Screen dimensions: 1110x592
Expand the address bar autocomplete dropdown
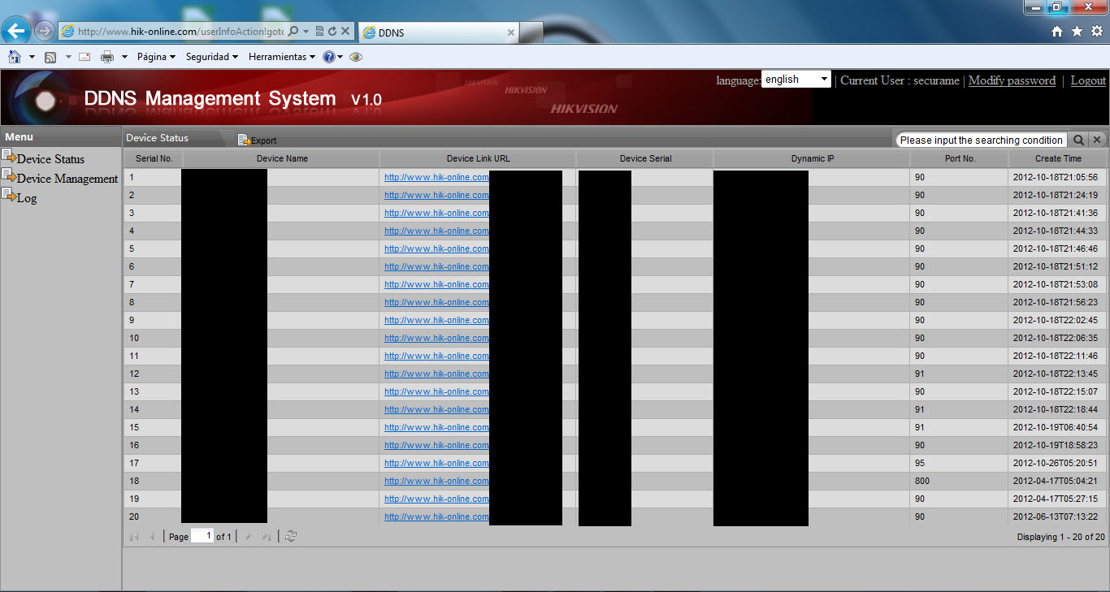[x=306, y=32]
